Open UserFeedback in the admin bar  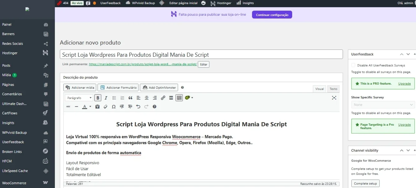(110, 3)
